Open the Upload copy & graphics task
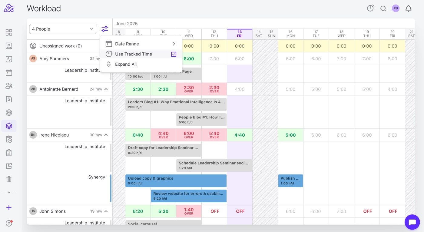Screen dimensions: 424x232 [176, 181]
